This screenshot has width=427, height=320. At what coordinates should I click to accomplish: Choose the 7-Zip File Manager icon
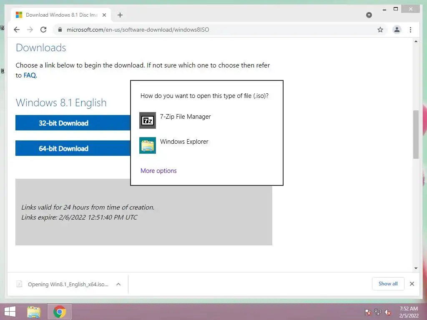tap(148, 120)
